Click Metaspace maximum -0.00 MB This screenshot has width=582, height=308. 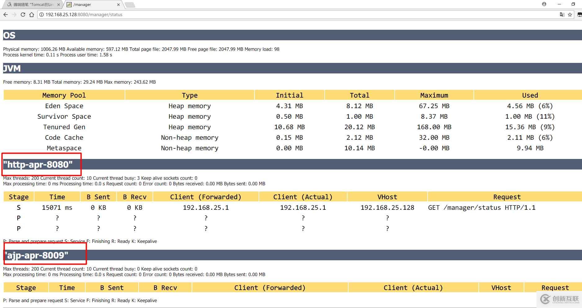[x=434, y=148]
